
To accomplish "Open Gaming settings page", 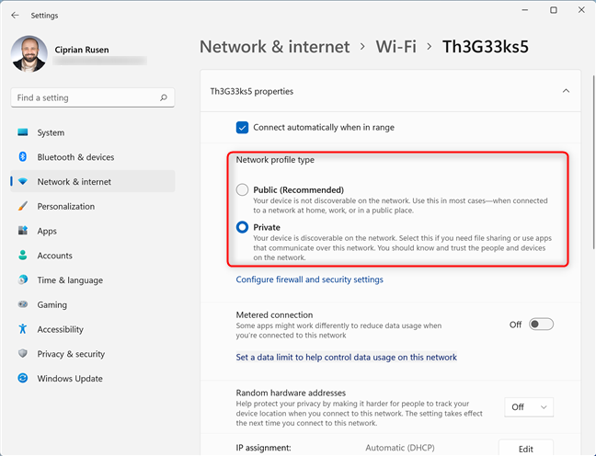I will point(93,304).
